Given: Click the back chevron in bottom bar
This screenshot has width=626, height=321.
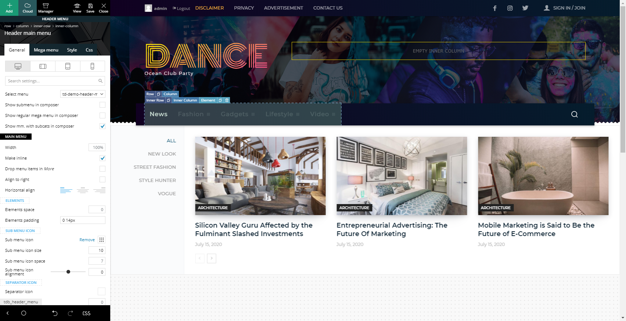Looking at the screenshot, I should (7, 313).
